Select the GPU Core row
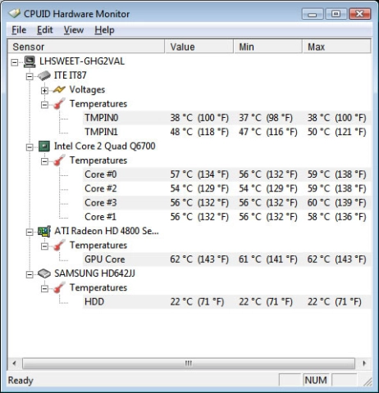The width and height of the screenshot is (379, 393). [x=226, y=260]
